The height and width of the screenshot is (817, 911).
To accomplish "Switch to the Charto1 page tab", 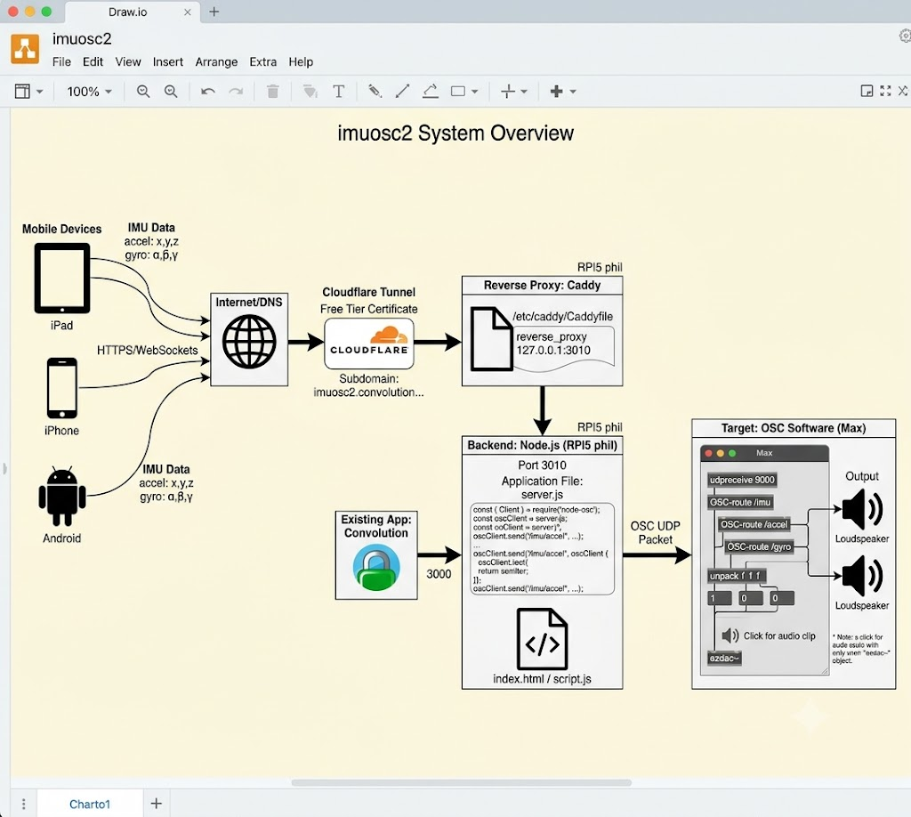I will pos(90,804).
